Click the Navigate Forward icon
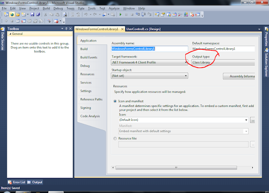269x193 pixels. coord(113,15)
